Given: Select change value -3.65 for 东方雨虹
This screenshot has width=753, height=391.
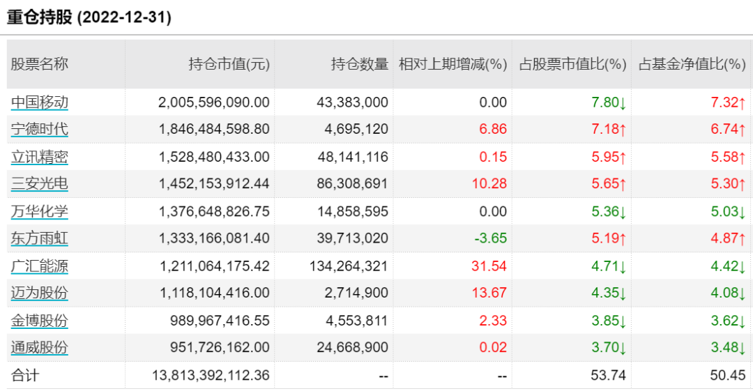Looking at the screenshot, I should (x=490, y=238).
